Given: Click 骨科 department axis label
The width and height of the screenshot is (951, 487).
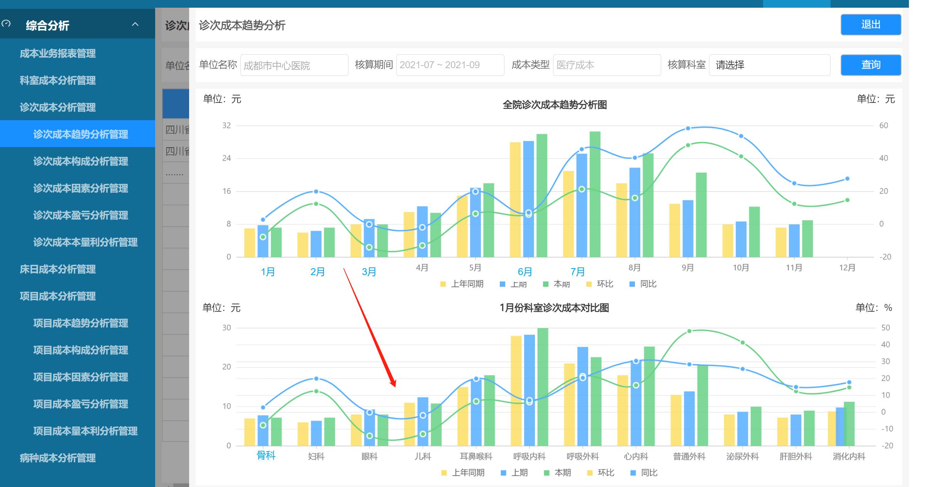Looking at the screenshot, I should pyautogui.click(x=266, y=456).
